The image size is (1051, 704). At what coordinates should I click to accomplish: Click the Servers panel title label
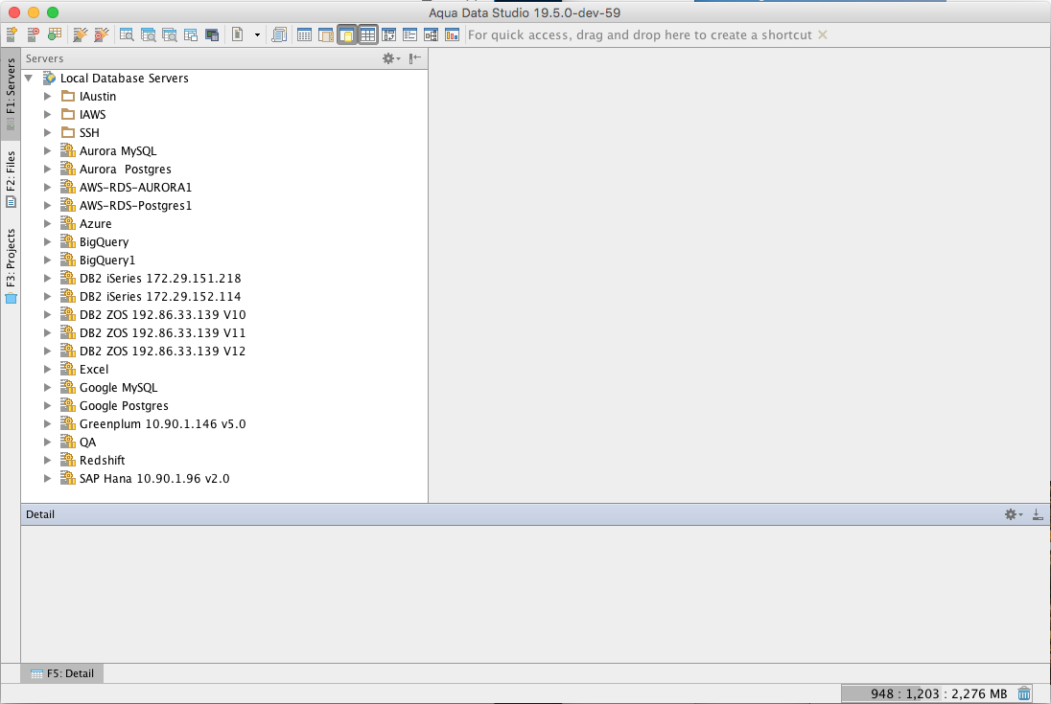coord(44,58)
